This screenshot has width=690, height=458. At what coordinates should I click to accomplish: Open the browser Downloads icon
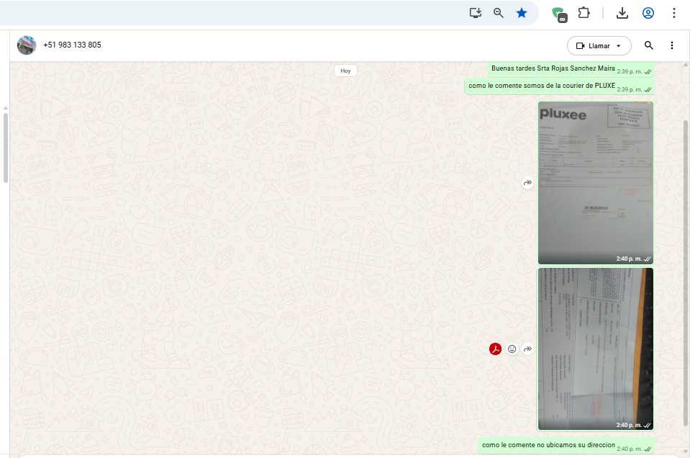(x=622, y=13)
